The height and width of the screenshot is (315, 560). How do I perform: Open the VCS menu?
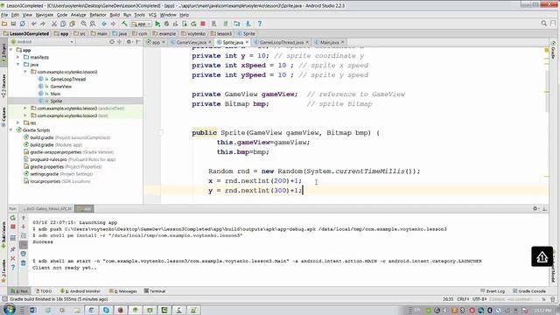152,15
